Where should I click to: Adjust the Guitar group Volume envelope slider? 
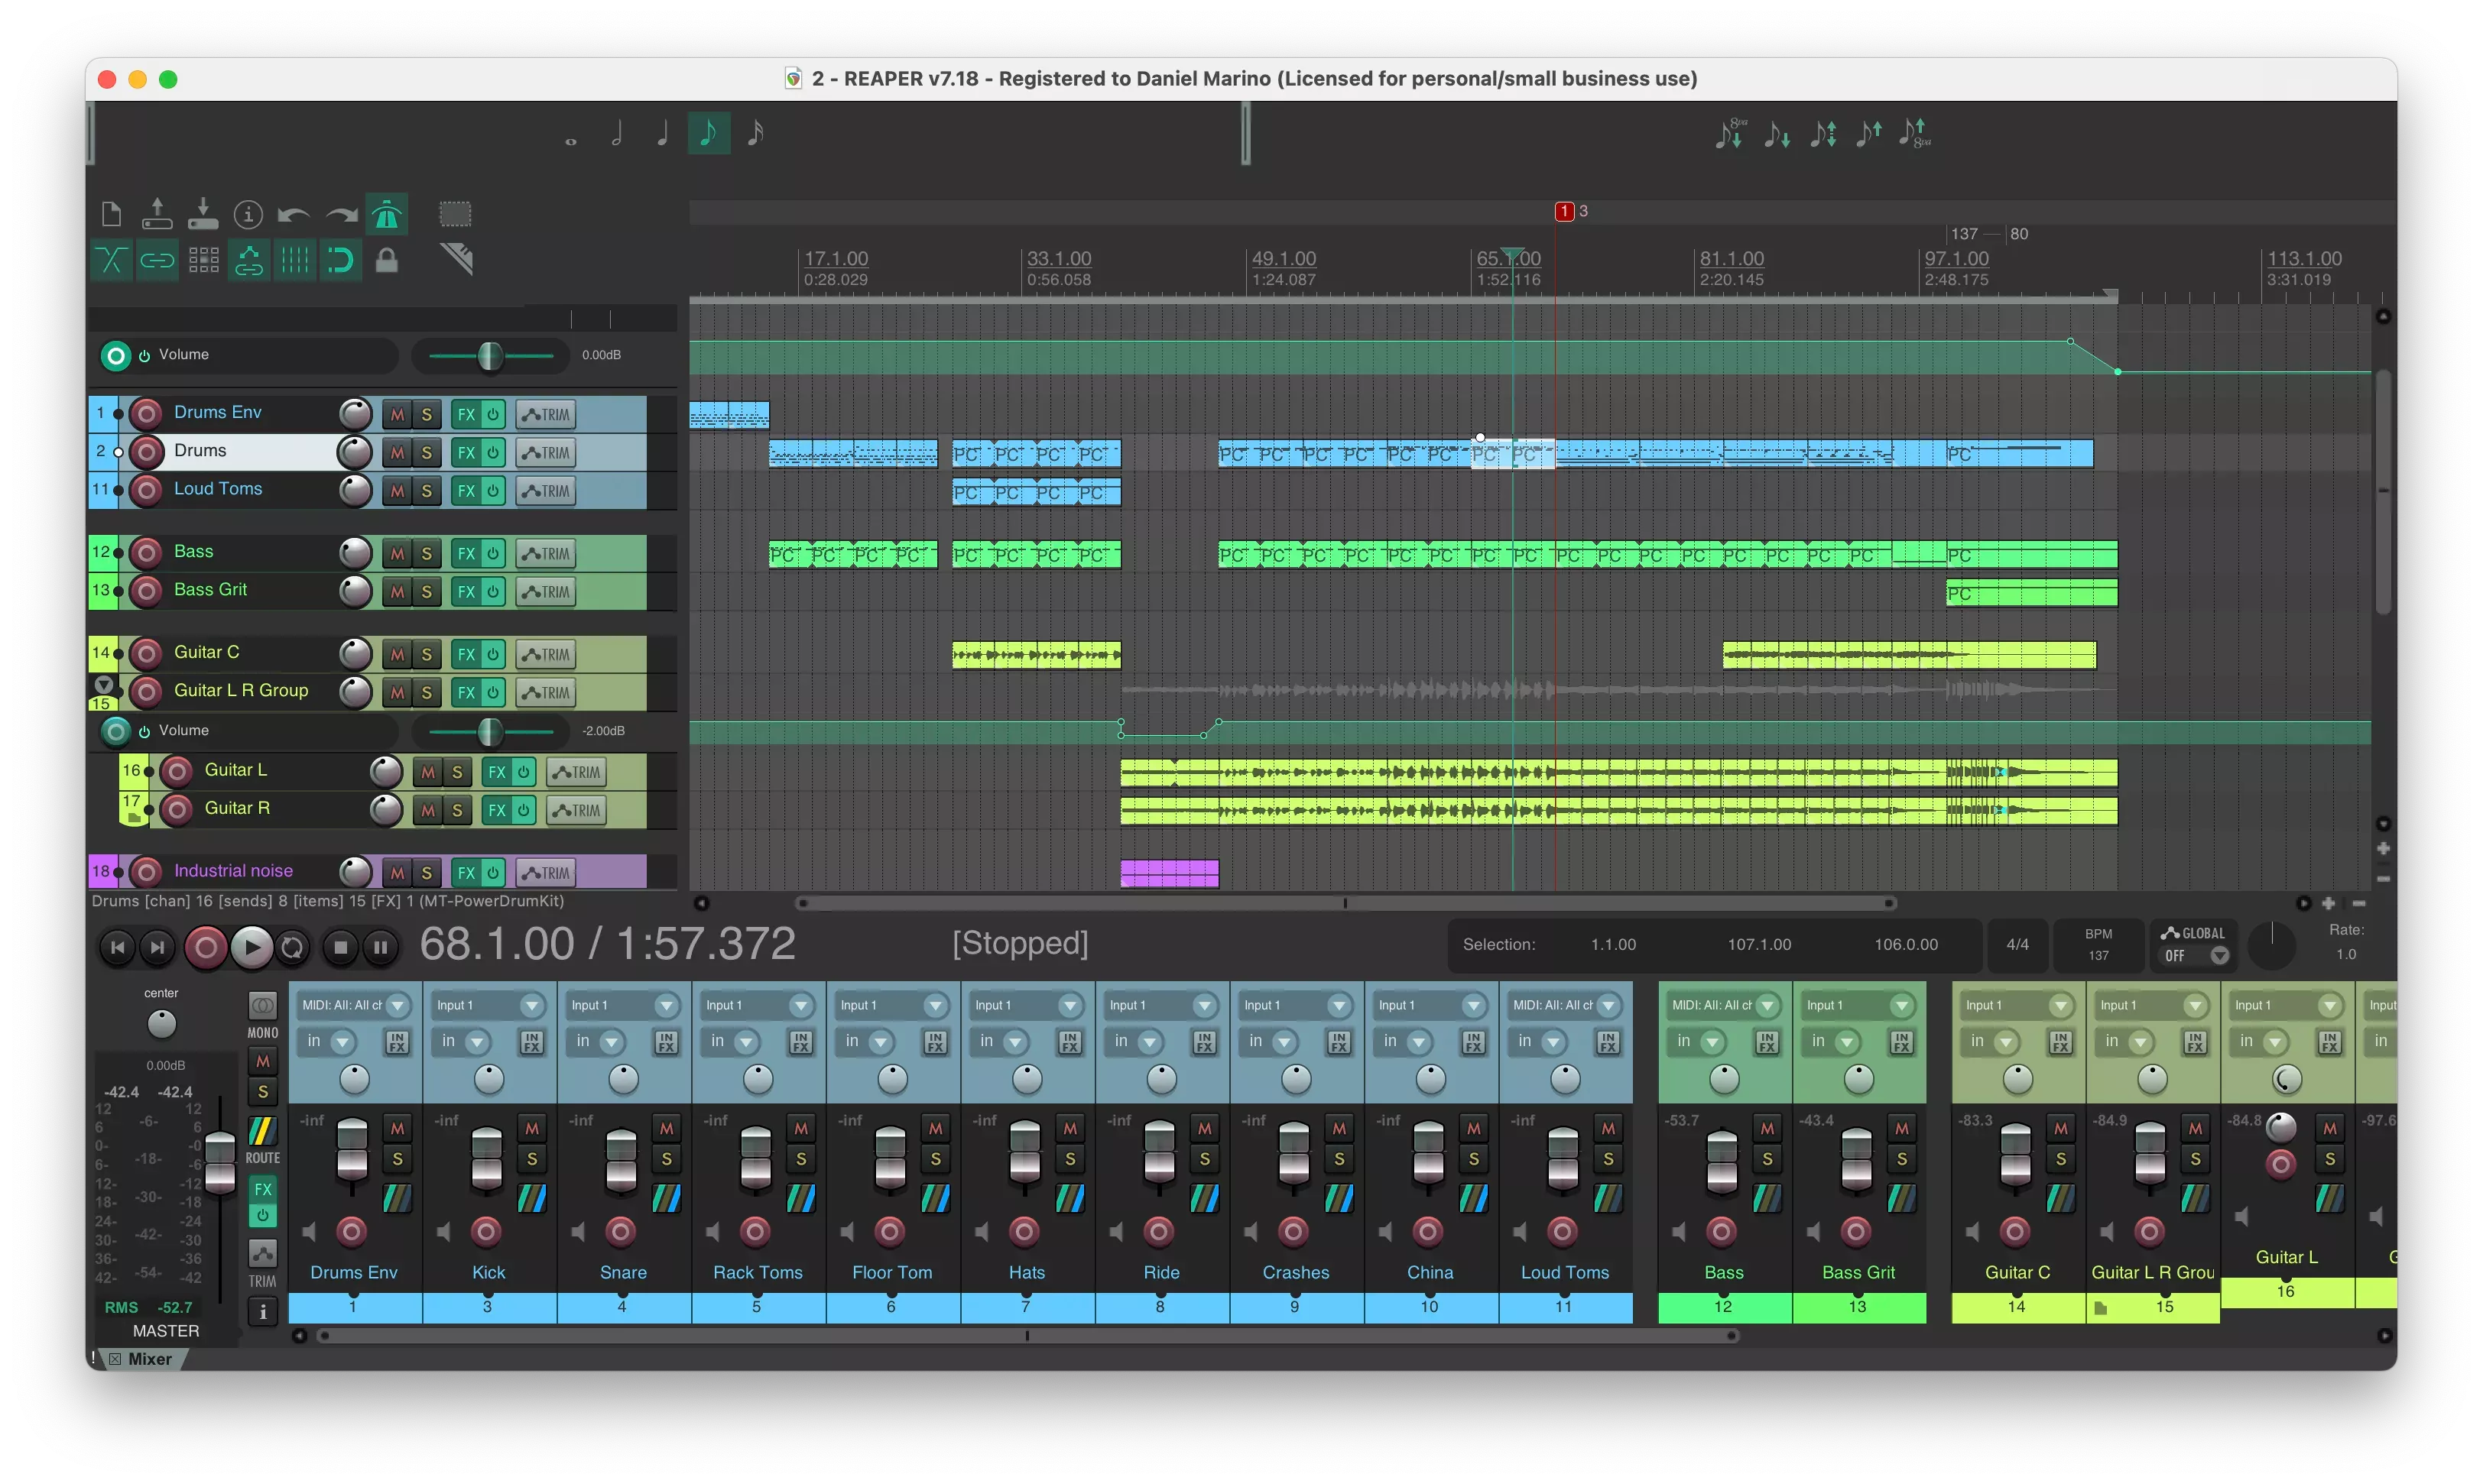(490, 732)
